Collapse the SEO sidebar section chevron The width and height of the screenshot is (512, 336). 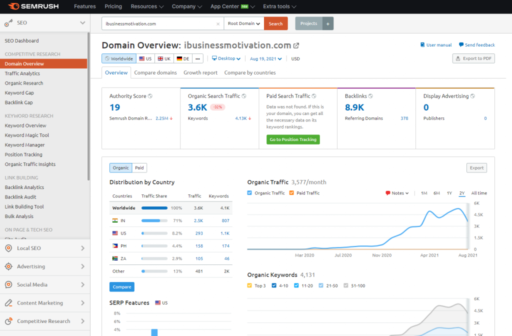(82, 23)
